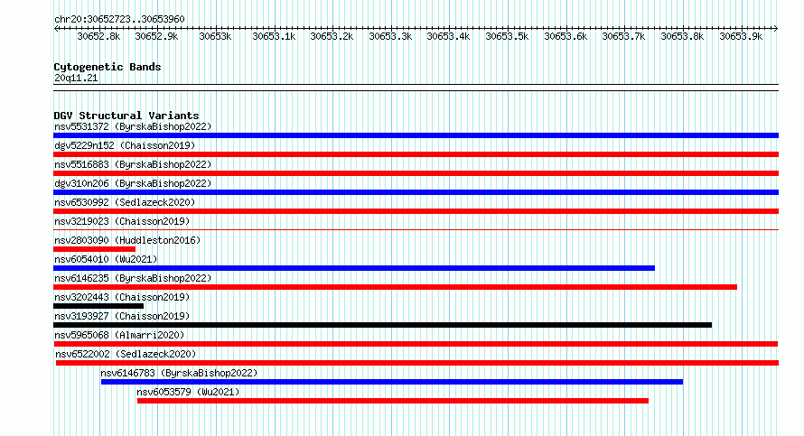Click the DGV Structural Variants track title

[x=126, y=116]
